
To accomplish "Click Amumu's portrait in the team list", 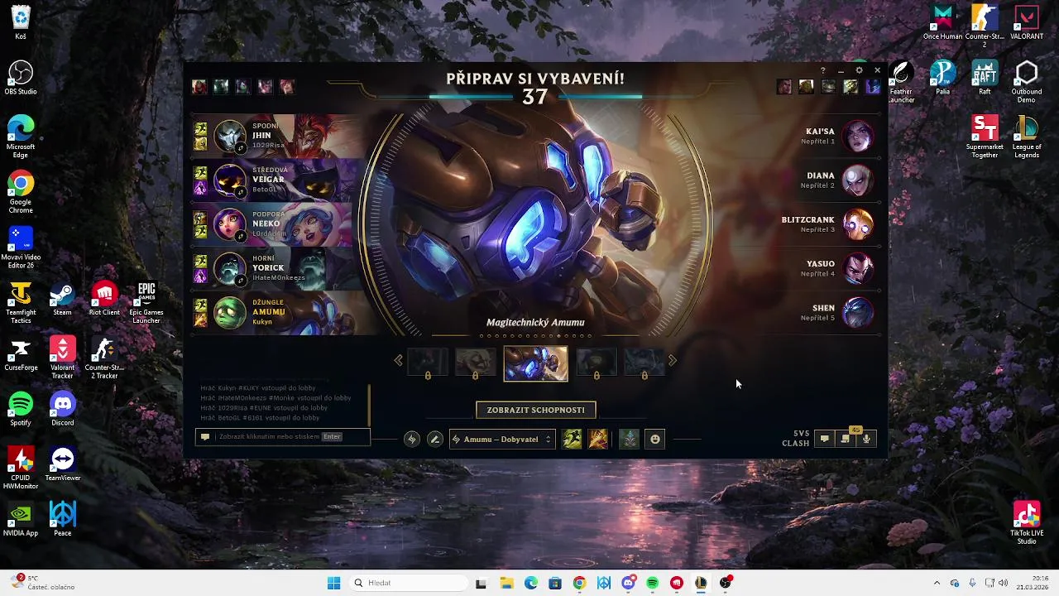I will click(230, 313).
